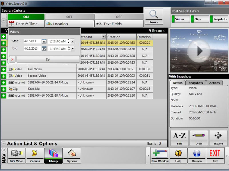This screenshot has height=171, width=229.
Task: Adjust the Start time spinner
Action: [x=68, y=41]
